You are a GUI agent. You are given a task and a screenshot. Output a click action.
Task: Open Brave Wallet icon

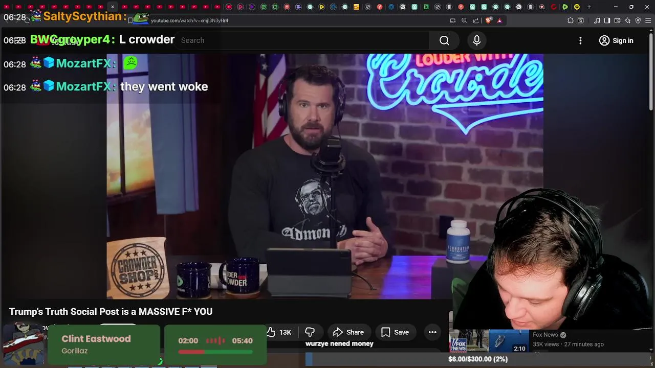[618, 20]
